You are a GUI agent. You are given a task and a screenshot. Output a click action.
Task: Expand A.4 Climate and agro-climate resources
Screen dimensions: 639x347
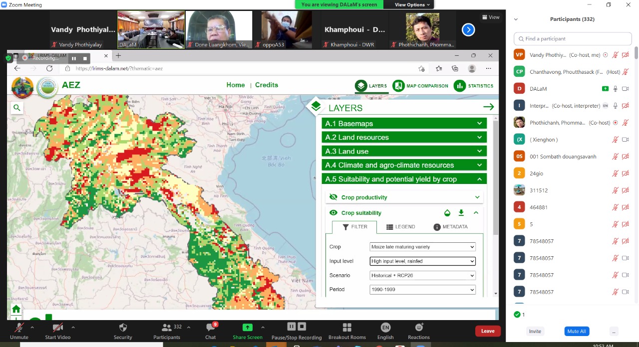click(404, 165)
